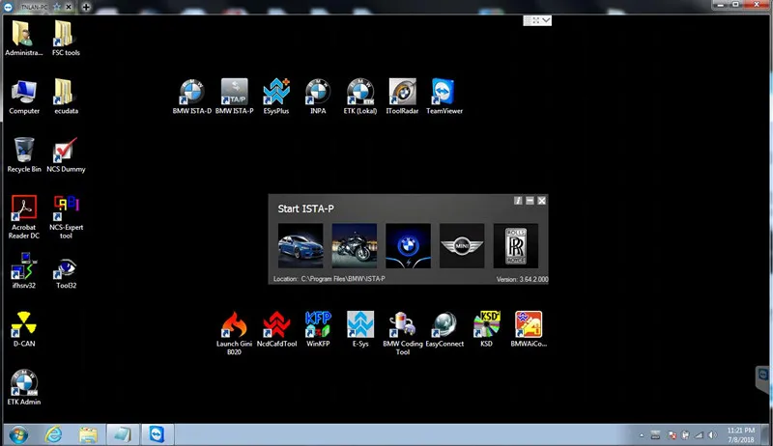Open the ecudata folder
This screenshot has width=773, height=446.
tap(66, 97)
